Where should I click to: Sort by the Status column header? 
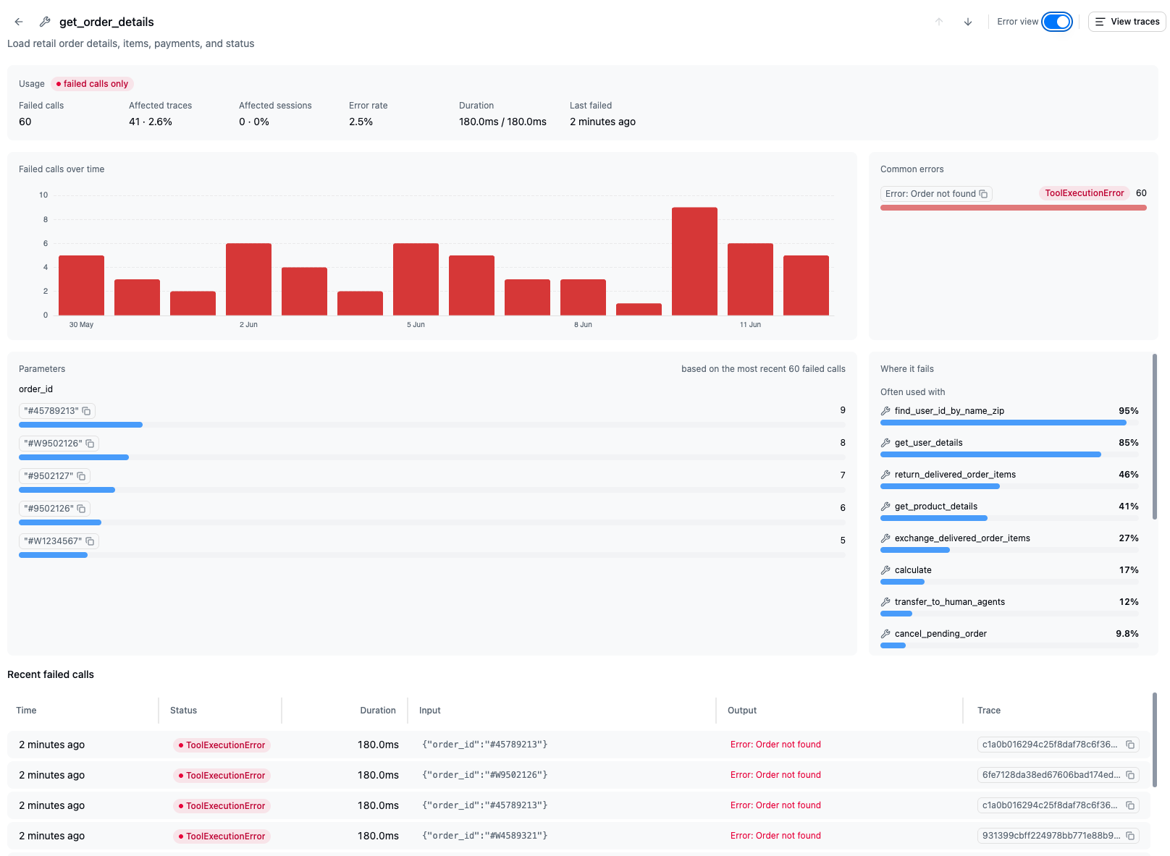tap(183, 711)
